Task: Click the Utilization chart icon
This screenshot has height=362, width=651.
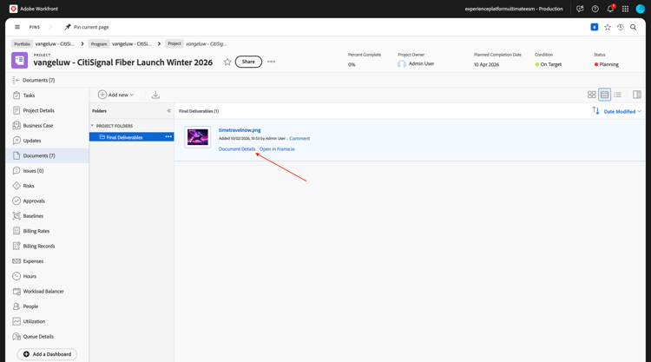Action: coord(16,321)
